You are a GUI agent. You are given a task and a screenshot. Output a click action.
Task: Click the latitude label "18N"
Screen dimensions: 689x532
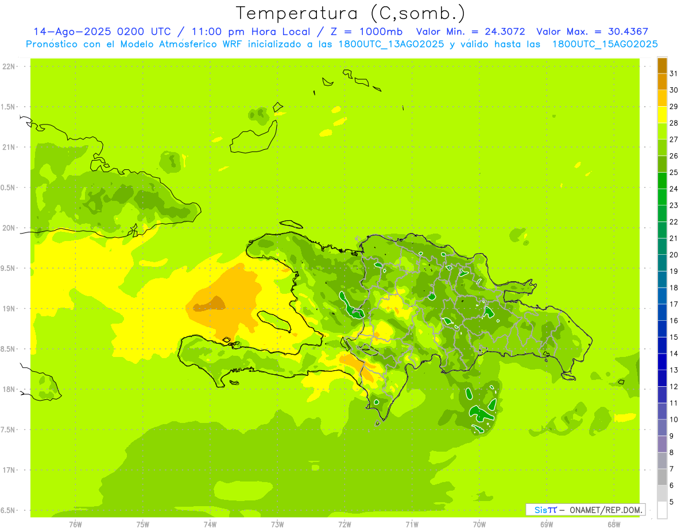(x=9, y=389)
